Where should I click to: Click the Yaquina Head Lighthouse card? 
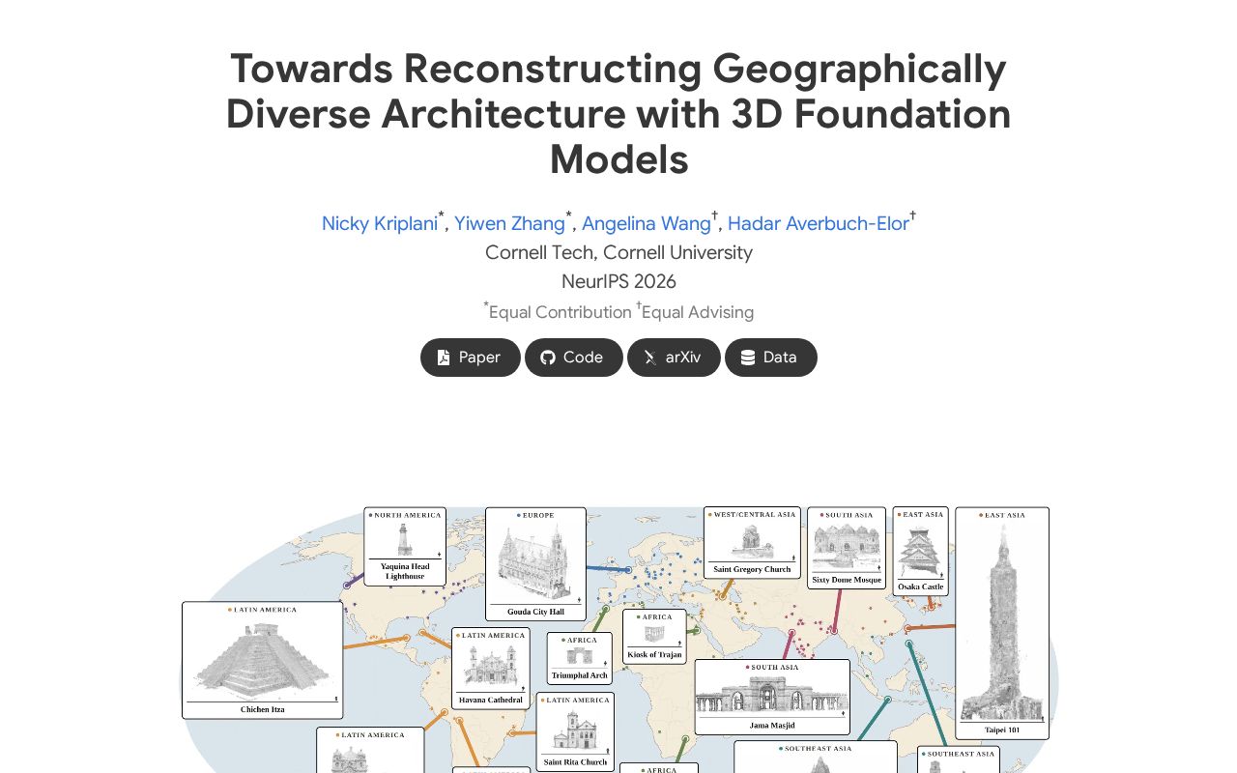pos(405,547)
